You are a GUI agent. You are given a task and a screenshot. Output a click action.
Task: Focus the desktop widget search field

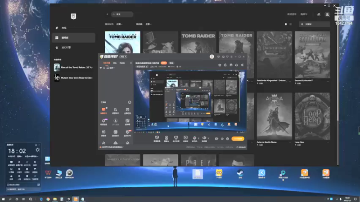[x=23, y=189]
